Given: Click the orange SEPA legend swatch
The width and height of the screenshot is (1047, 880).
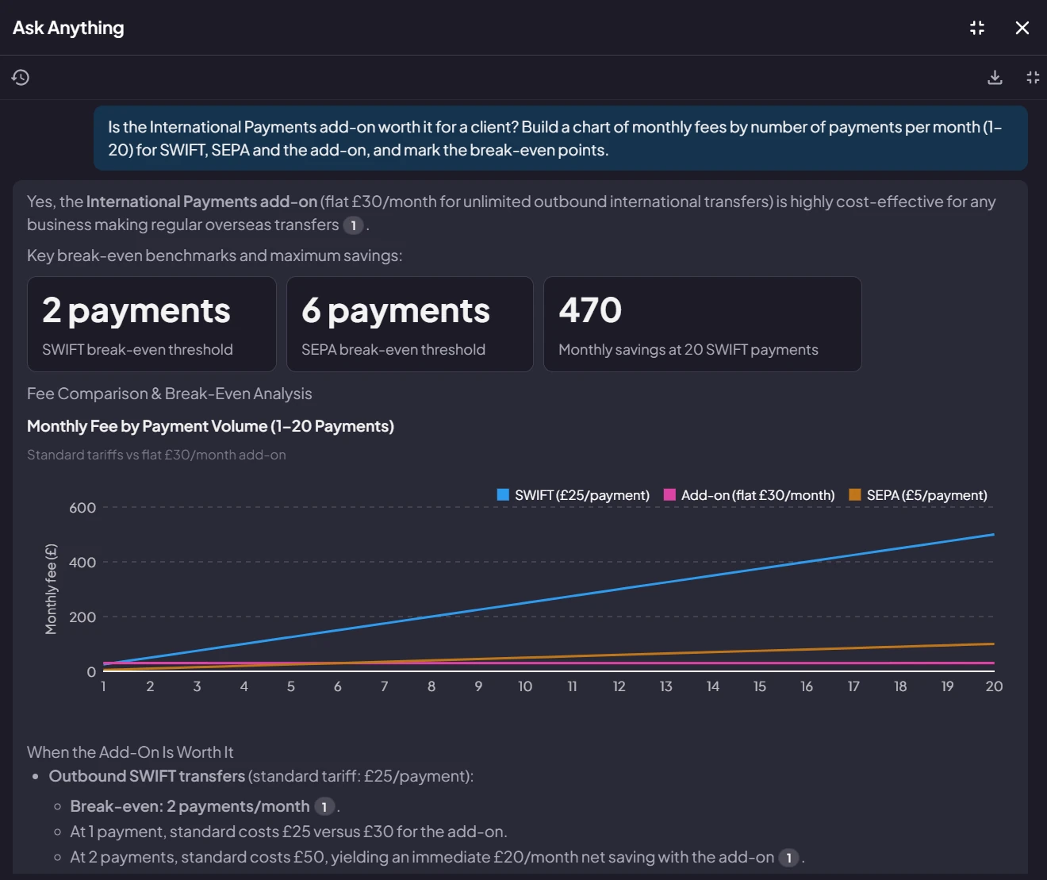Looking at the screenshot, I should (855, 494).
